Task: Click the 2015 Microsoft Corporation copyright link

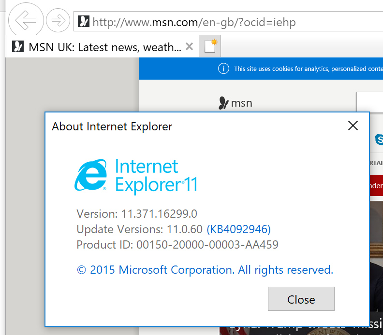Action: pos(205,270)
